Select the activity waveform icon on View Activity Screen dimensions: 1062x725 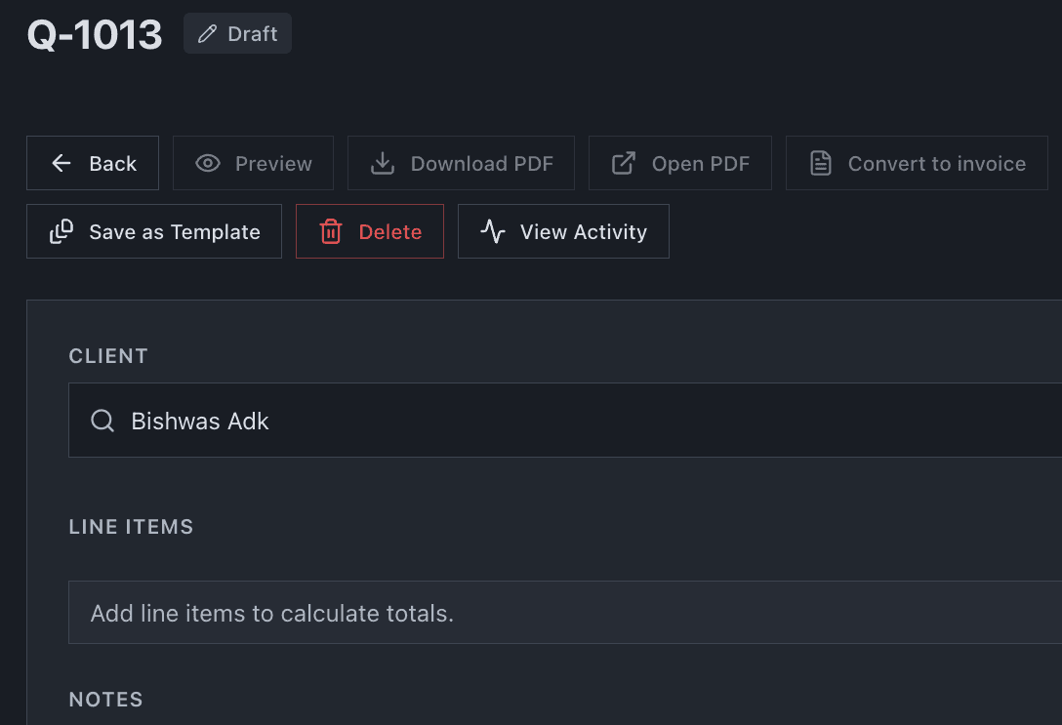492,231
